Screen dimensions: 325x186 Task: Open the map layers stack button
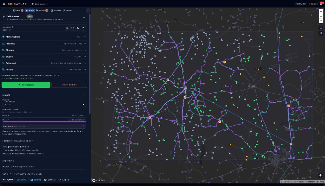coord(321,175)
